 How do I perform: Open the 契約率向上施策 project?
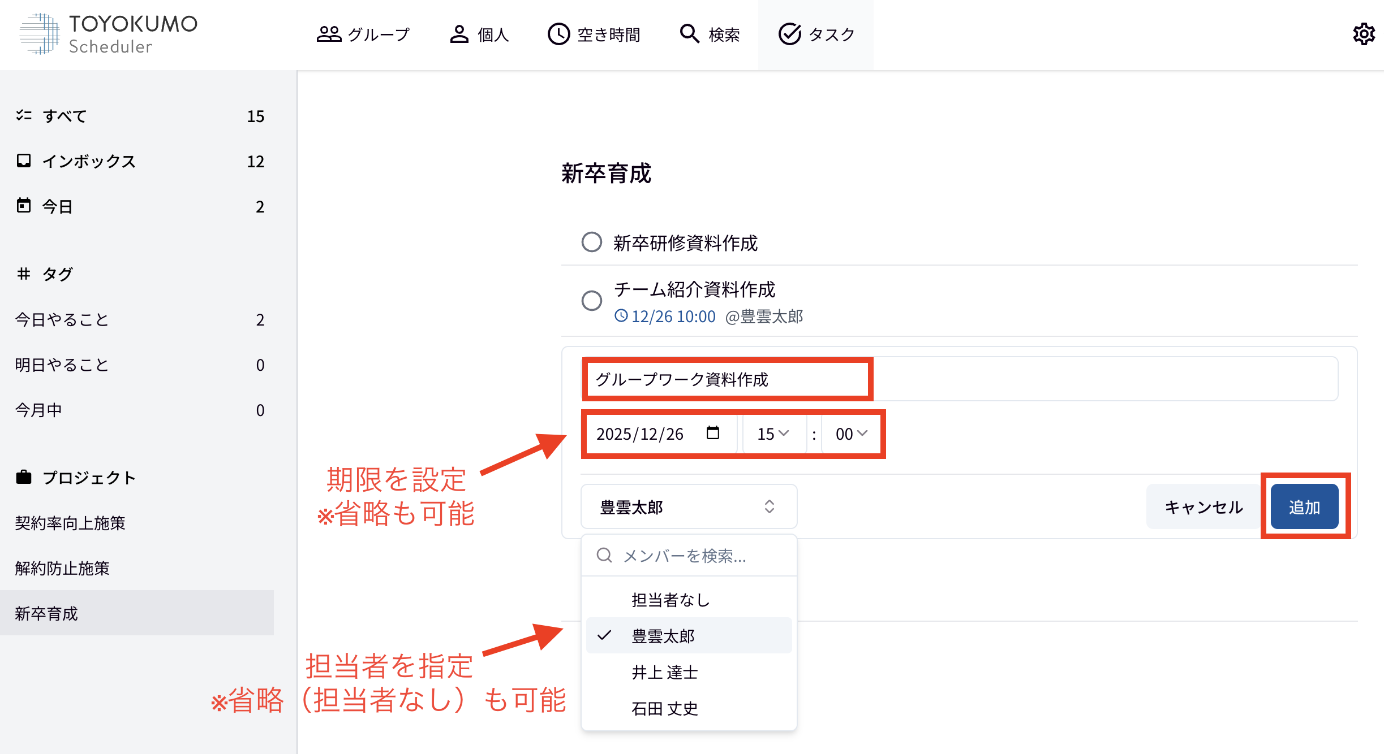click(69, 523)
